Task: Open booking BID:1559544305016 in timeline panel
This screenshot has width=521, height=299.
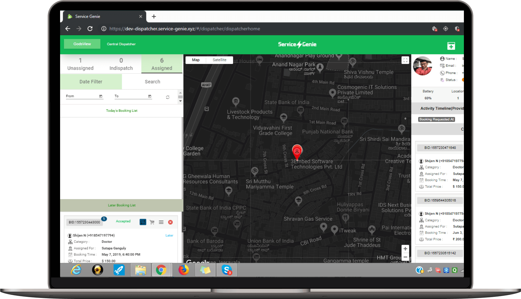Action: point(440,201)
